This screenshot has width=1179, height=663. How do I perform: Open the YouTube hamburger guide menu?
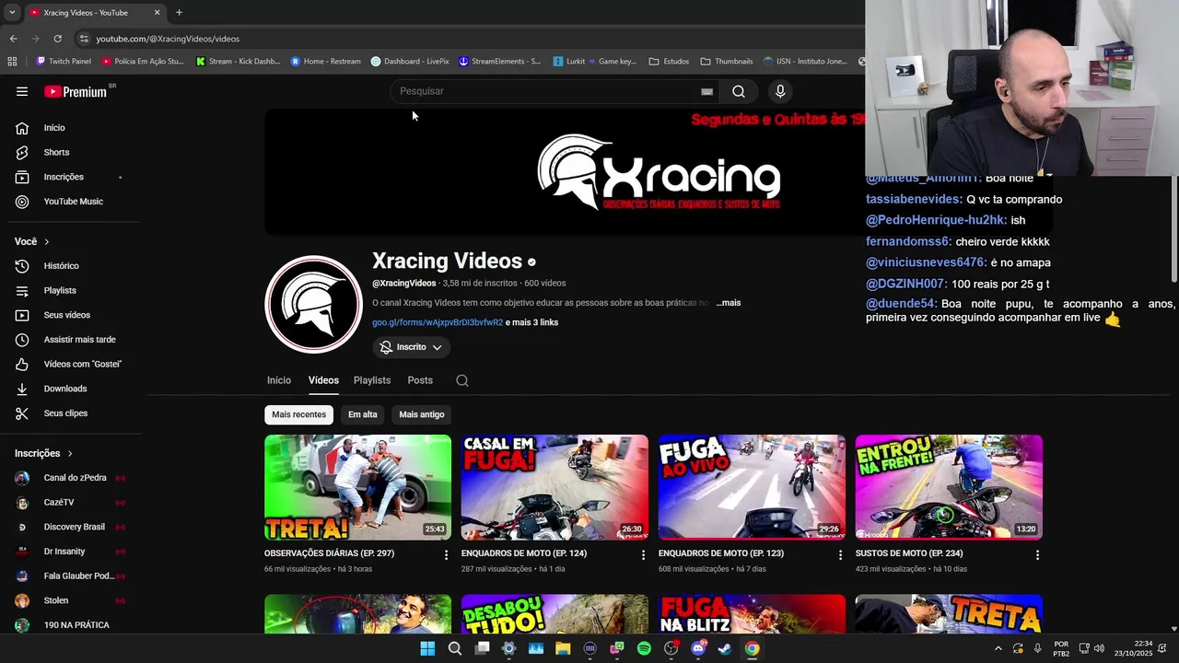coord(22,91)
